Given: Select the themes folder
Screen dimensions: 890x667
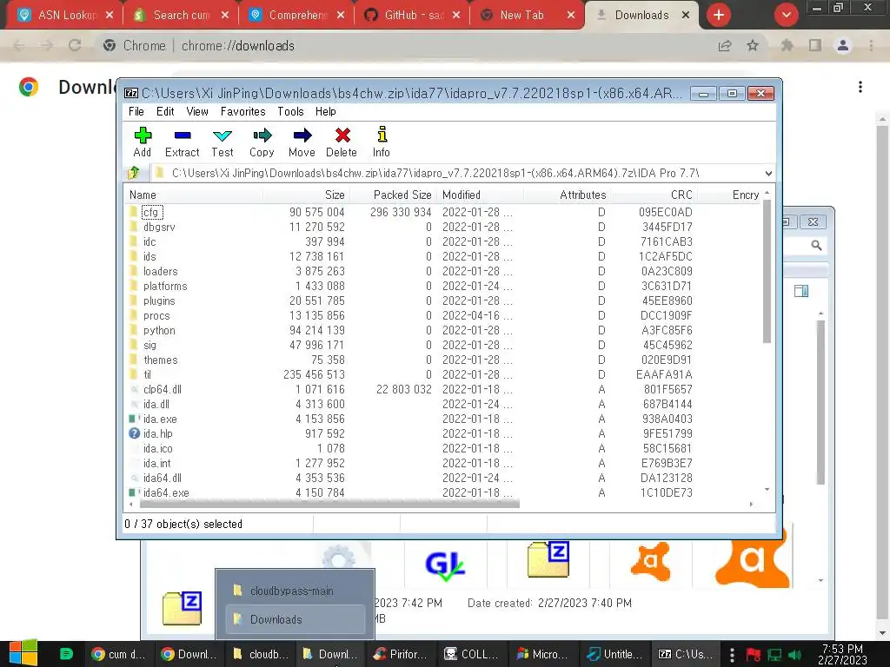Looking at the screenshot, I should [x=160, y=360].
